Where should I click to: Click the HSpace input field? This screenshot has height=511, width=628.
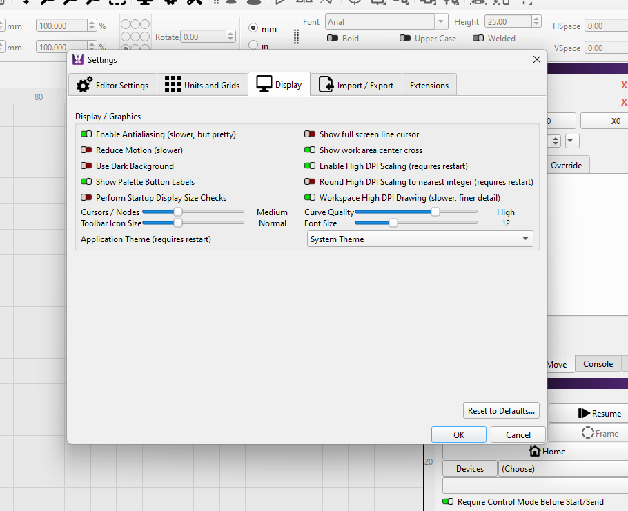[606, 26]
